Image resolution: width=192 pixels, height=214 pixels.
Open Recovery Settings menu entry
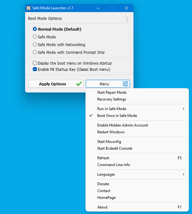pyautogui.click(x=112, y=99)
